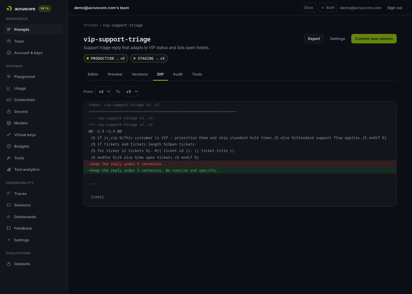Click the Models layers icon

point(9,123)
